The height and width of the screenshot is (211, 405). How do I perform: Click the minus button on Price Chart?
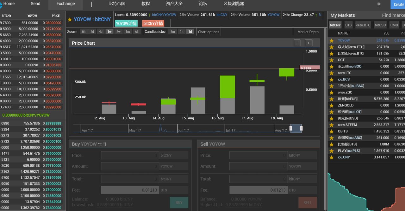click(x=297, y=43)
